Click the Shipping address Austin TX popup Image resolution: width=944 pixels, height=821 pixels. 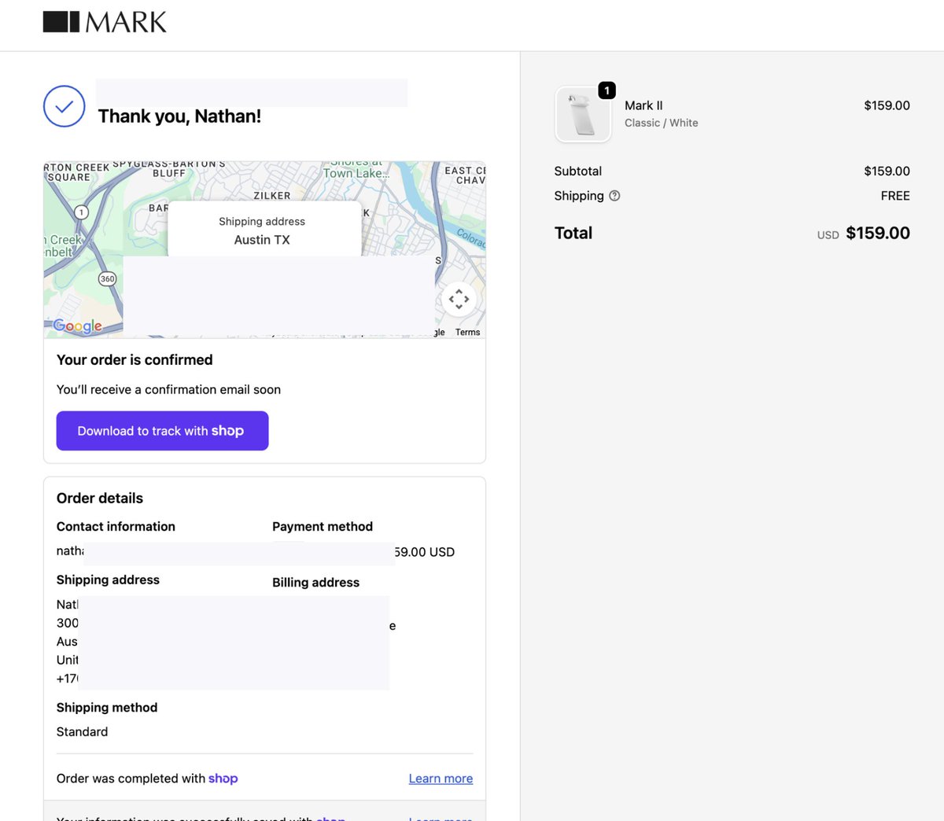[264, 229]
